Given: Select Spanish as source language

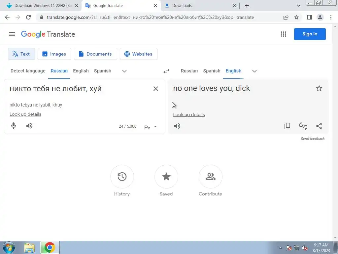Looking at the screenshot, I should [x=103, y=71].
